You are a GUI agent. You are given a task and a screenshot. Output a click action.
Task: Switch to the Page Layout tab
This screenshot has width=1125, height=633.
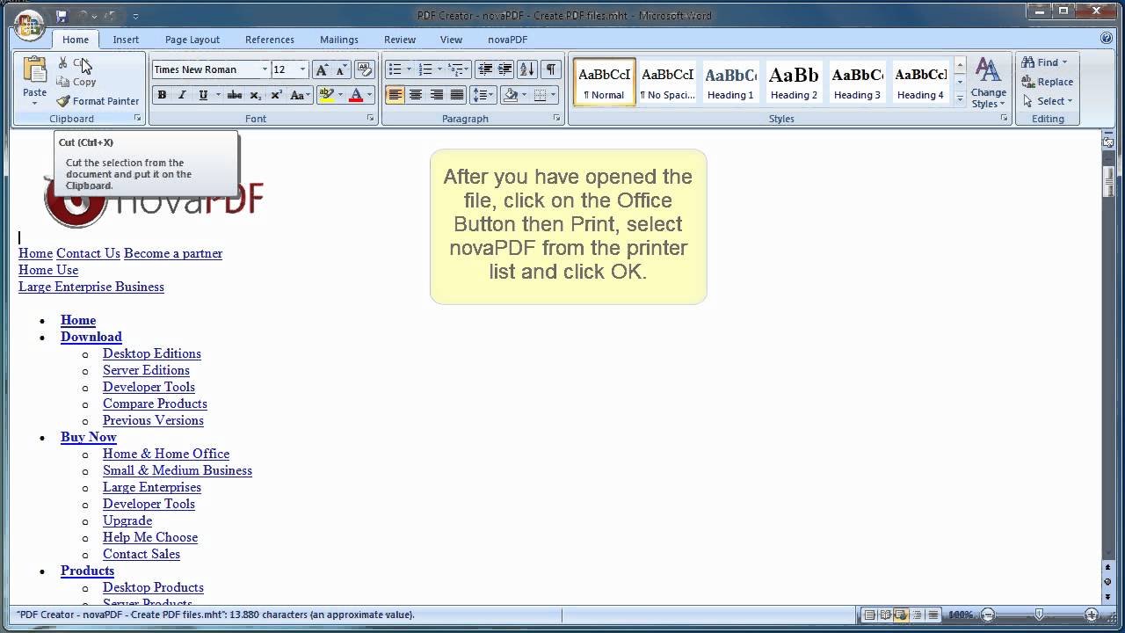192,40
